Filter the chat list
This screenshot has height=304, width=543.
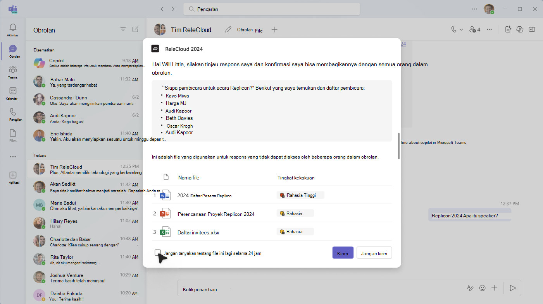(x=123, y=29)
